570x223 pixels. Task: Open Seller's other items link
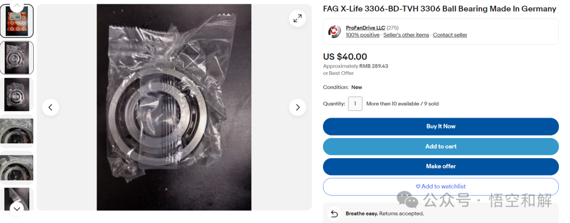coord(406,35)
